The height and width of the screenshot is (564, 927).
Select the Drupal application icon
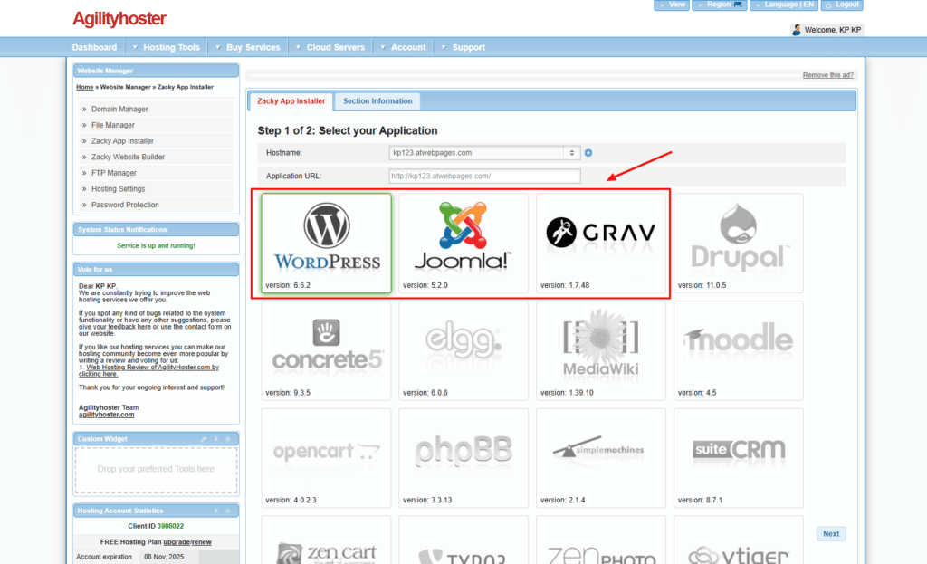coord(738,240)
